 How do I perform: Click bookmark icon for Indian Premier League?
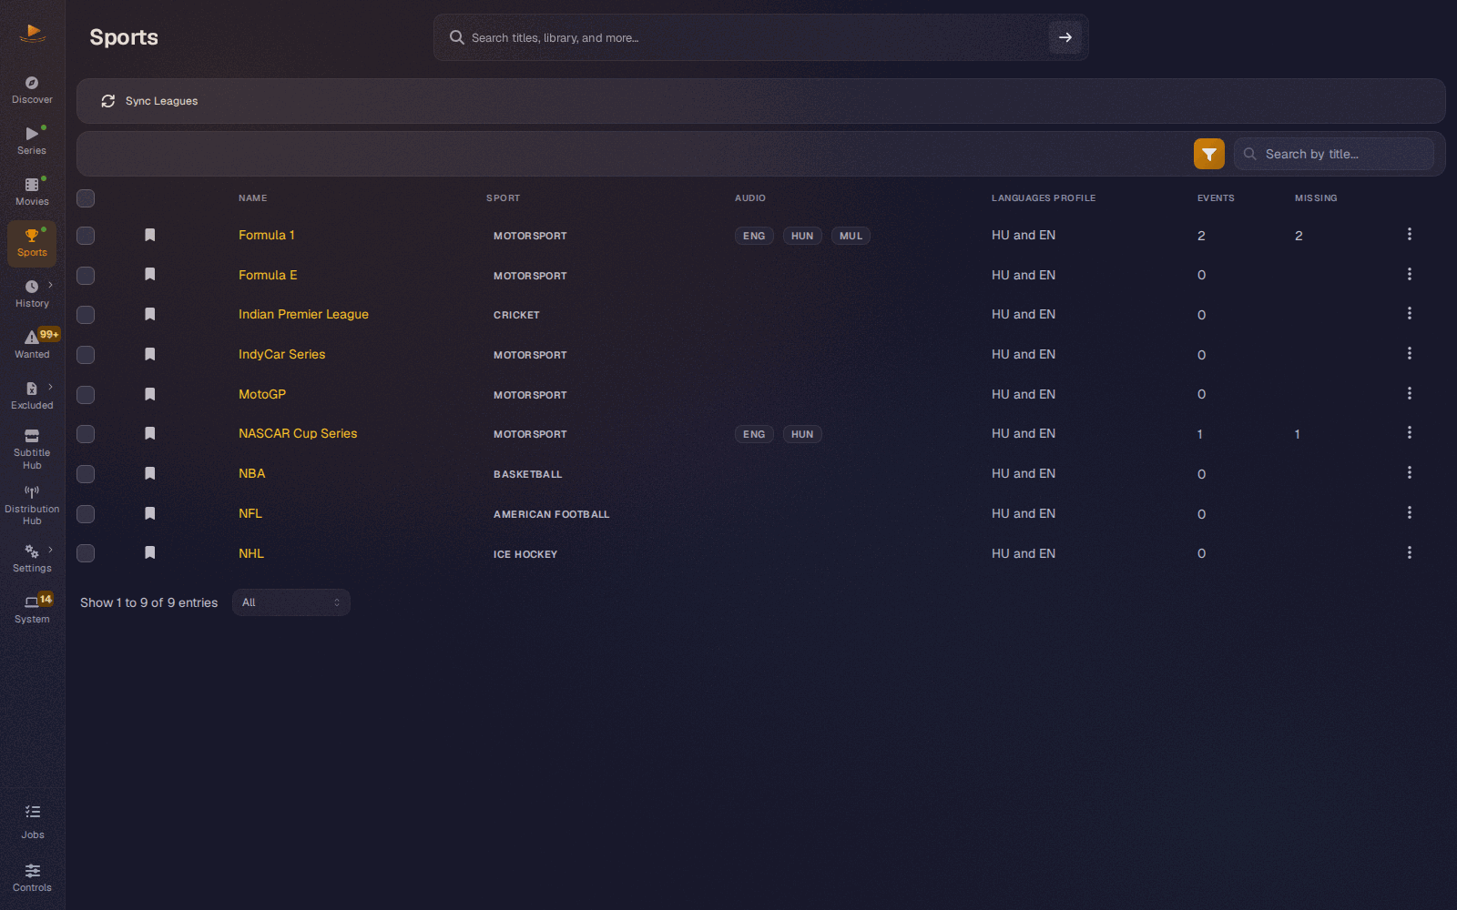click(150, 314)
